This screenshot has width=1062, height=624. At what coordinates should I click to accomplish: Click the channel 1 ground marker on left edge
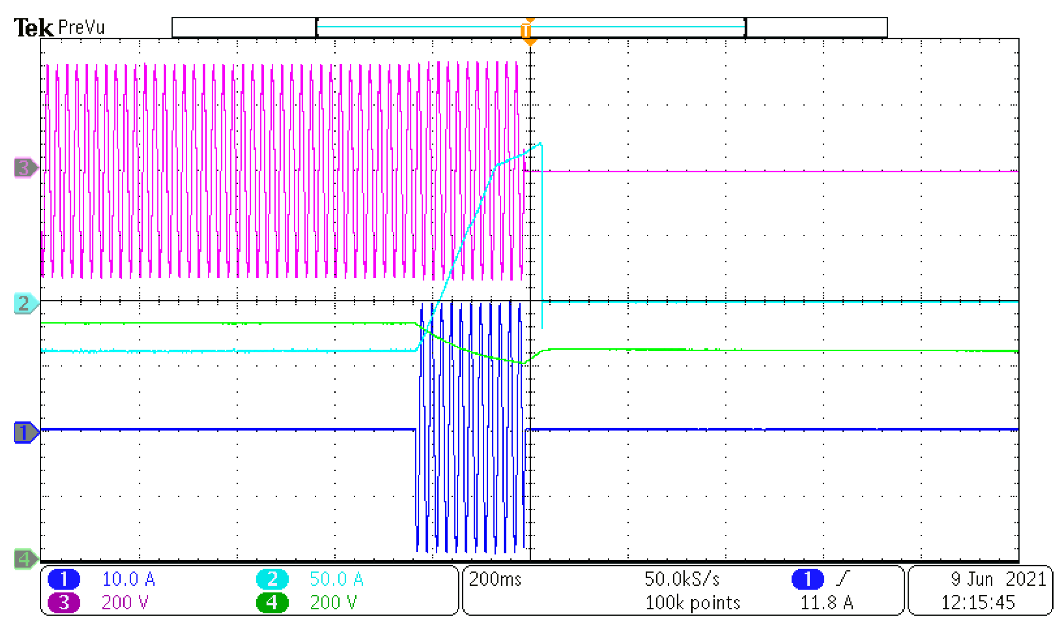tap(26, 433)
